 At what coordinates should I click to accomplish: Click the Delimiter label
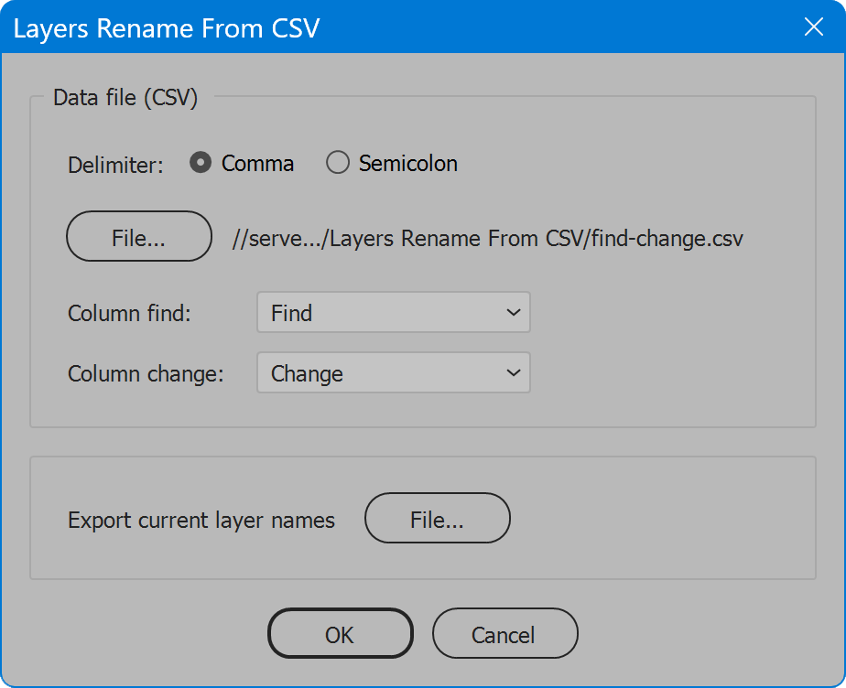tap(115, 165)
